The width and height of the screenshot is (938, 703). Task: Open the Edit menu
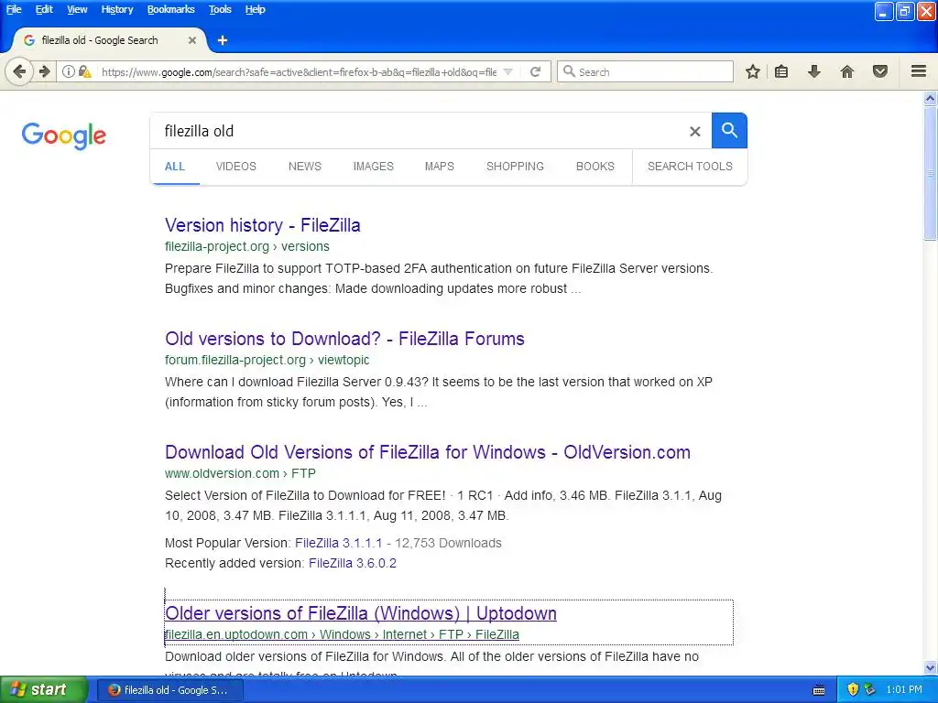(x=44, y=9)
